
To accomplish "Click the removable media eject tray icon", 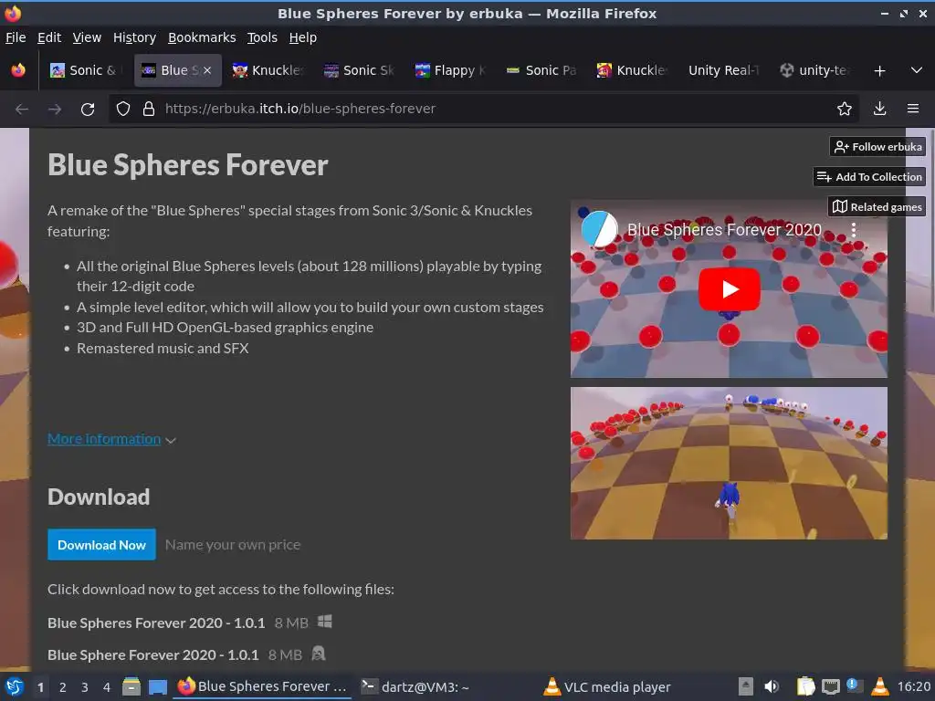I will click(745, 686).
